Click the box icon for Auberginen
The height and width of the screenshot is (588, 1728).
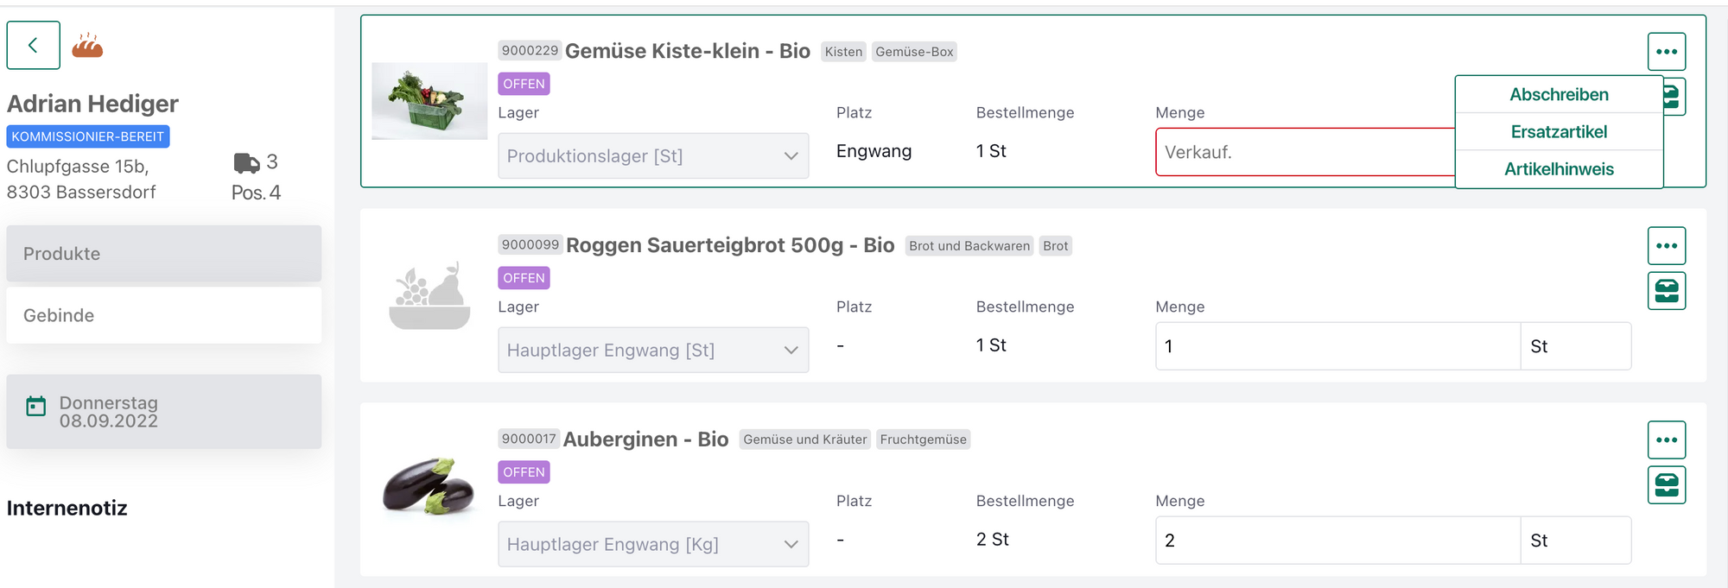(1666, 485)
